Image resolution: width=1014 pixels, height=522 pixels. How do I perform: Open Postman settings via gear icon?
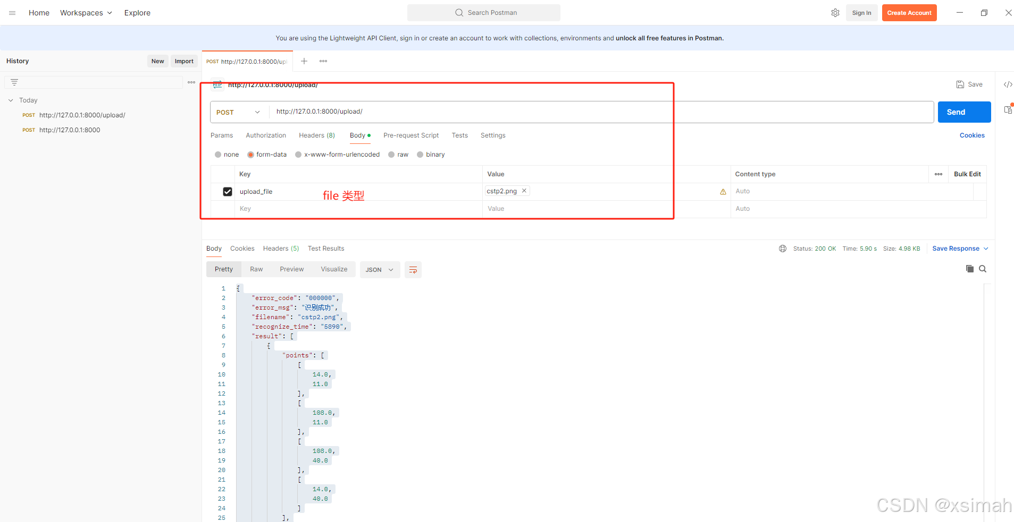pos(835,12)
